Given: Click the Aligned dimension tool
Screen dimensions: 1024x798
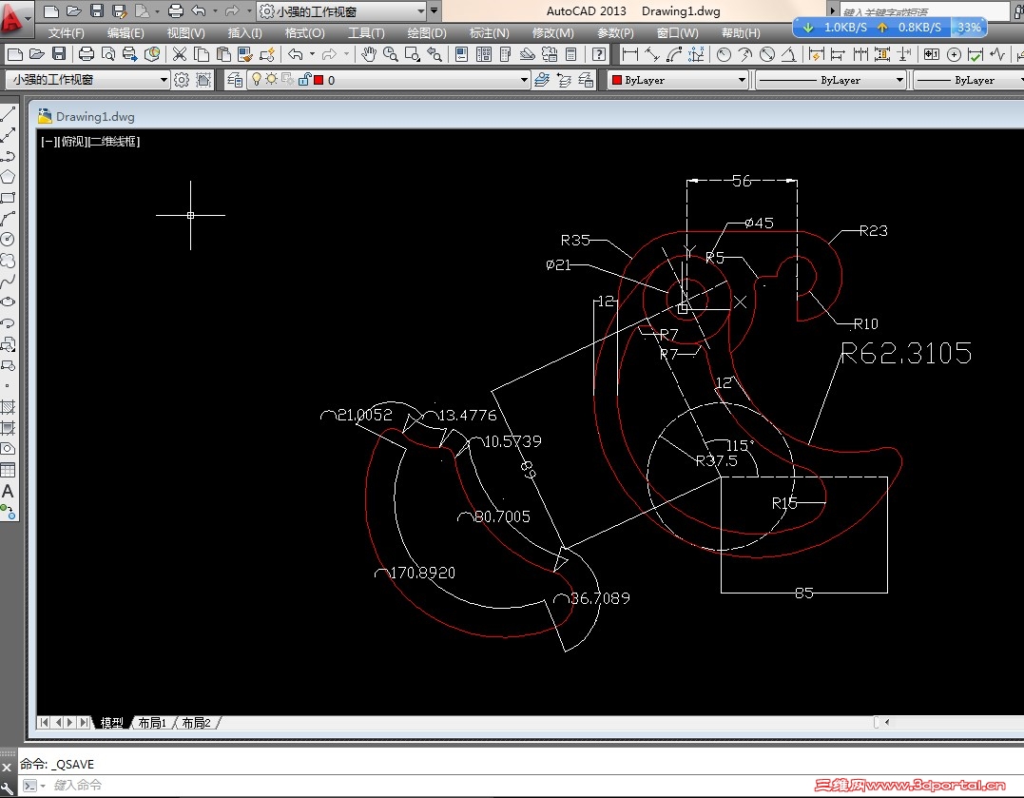Looking at the screenshot, I should coord(652,54).
